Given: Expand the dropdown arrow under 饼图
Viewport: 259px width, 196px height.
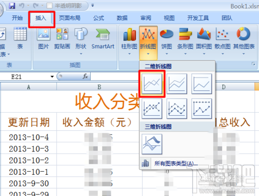Looking at the screenshot, I should pyautogui.click(x=167, y=54).
